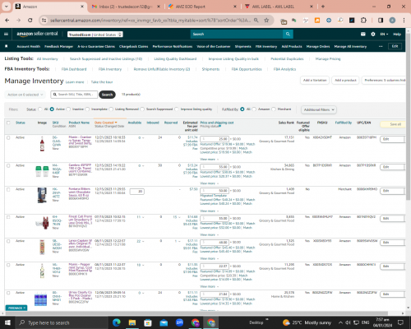Reload the page with the refresh icon
Screen dimensions: 411x329
(30, 20)
